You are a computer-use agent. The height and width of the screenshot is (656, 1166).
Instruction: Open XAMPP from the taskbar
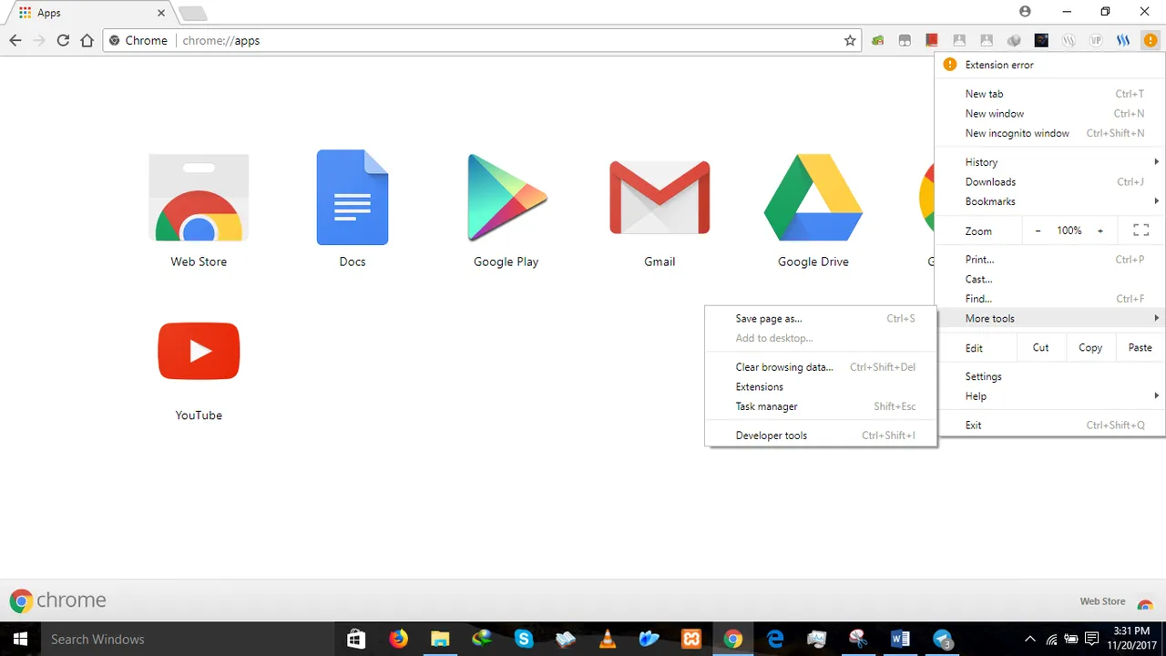click(x=691, y=639)
